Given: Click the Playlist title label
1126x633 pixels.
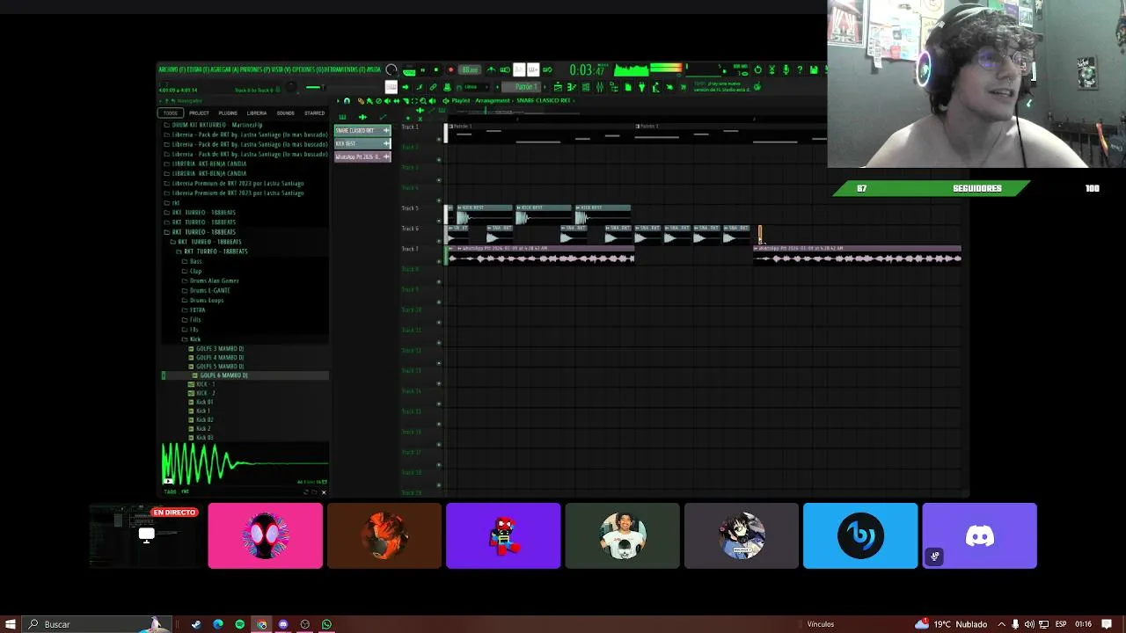Looking at the screenshot, I should (460, 101).
